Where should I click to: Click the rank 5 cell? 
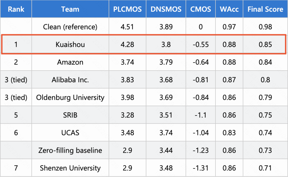click(x=16, y=115)
